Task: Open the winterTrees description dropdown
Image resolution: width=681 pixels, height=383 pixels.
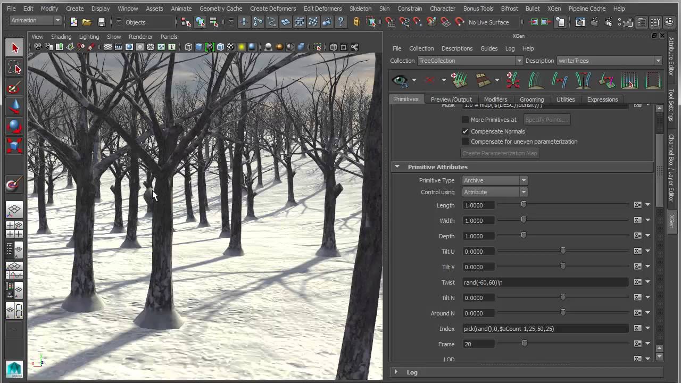Action: point(609,61)
